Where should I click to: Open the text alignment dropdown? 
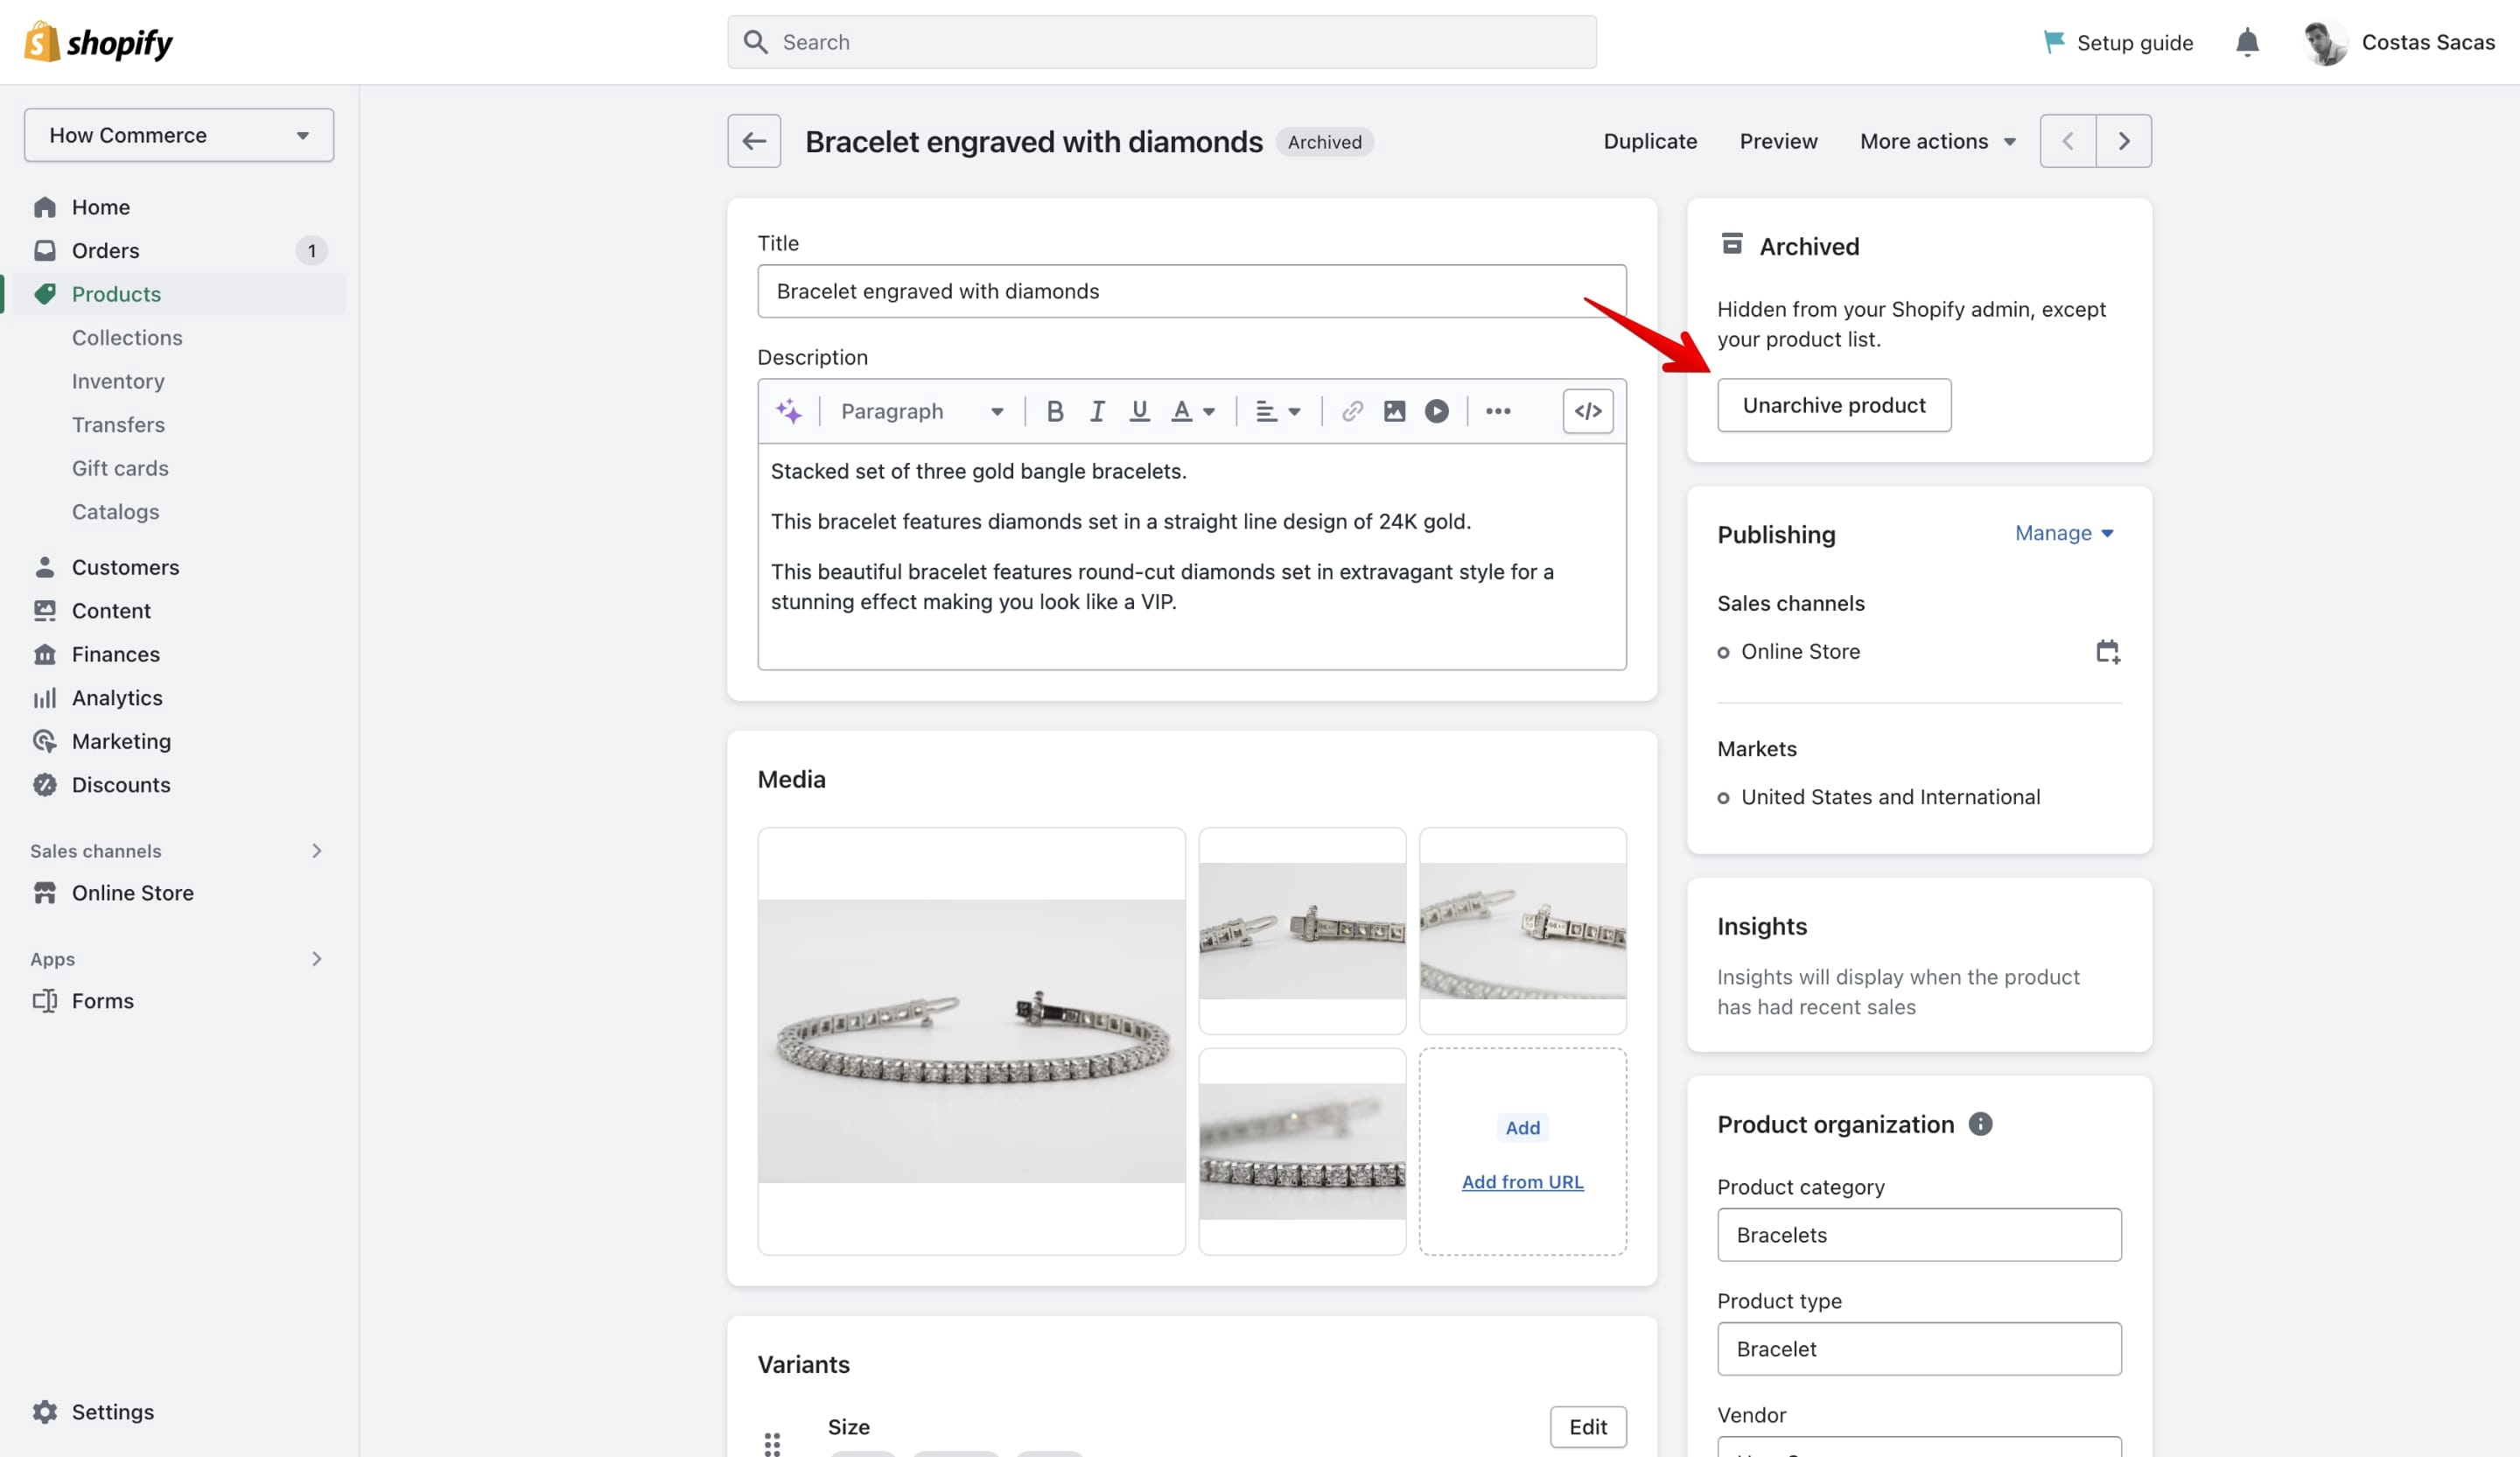[1278, 411]
